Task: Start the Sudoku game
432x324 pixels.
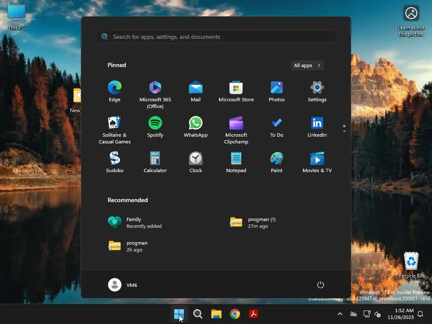Action: (x=115, y=162)
